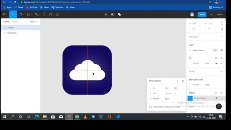Image resolution: width=231 pixels, height=130 pixels.
Task: Click the Present play icon
Action: (211, 14)
